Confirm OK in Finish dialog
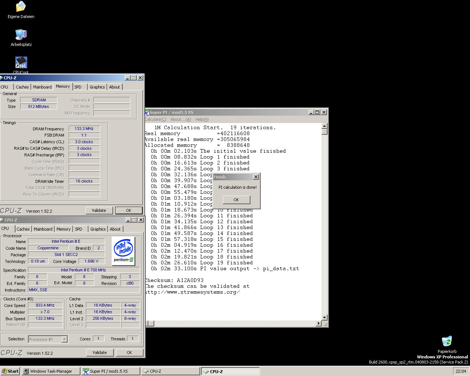 coord(236,200)
